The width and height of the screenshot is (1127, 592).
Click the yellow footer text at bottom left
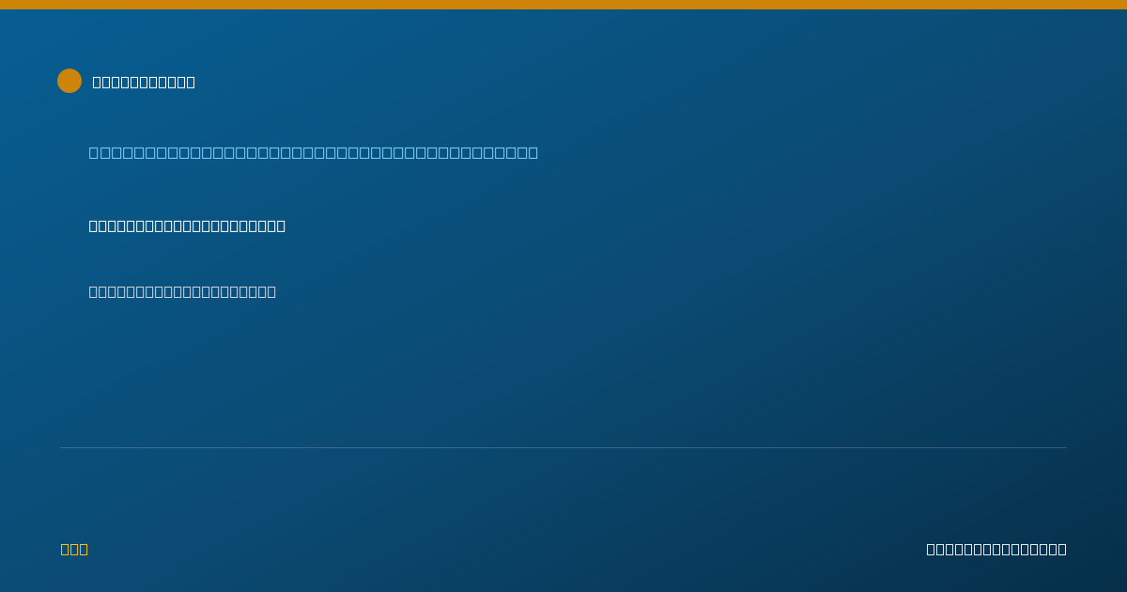click(74, 549)
